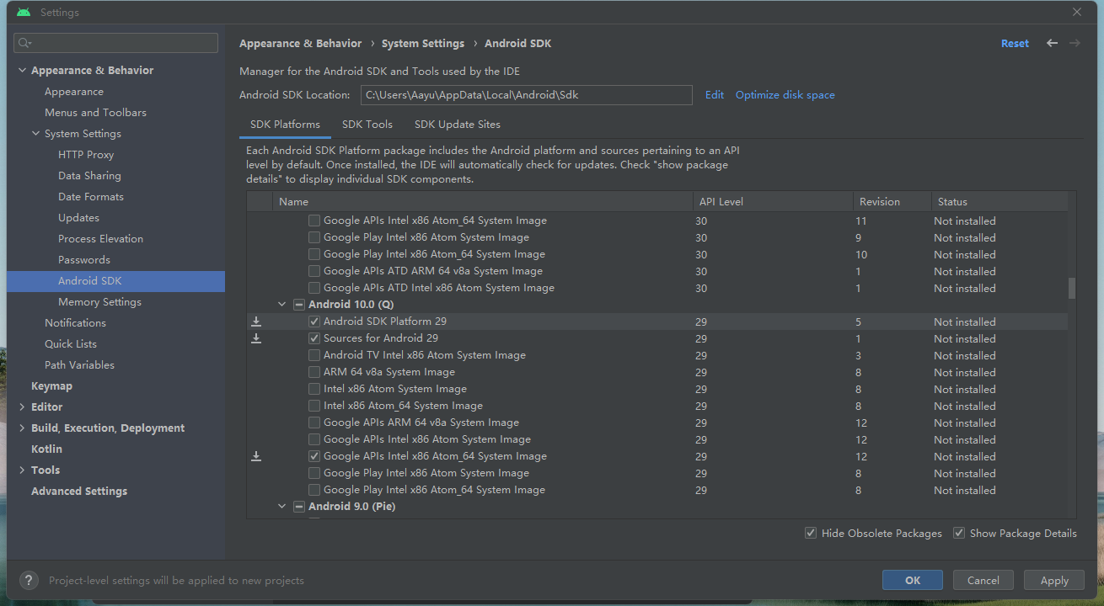
Task: Collapse the Android 10.0 (Q) group
Action: [x=282, y=305]
